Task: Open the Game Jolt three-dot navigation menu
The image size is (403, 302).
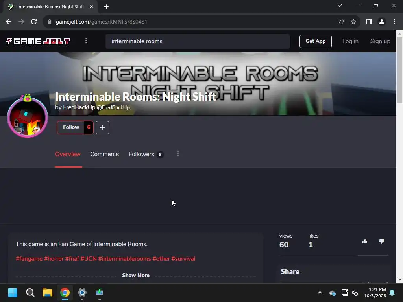Action: click(86, 41)
